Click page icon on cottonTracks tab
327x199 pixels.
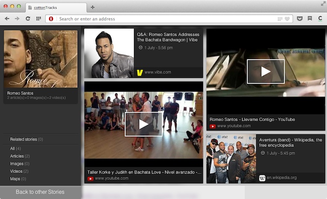coord(30,8)
